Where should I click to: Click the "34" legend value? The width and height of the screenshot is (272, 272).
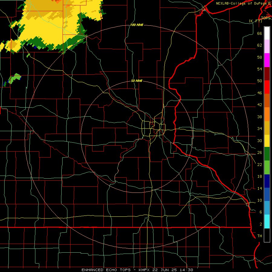[260, 129]
